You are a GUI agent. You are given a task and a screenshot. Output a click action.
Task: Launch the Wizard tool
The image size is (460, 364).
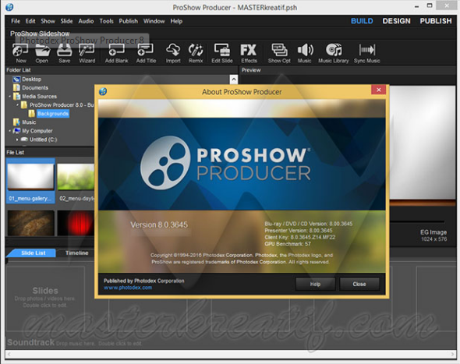coord(87,53)
